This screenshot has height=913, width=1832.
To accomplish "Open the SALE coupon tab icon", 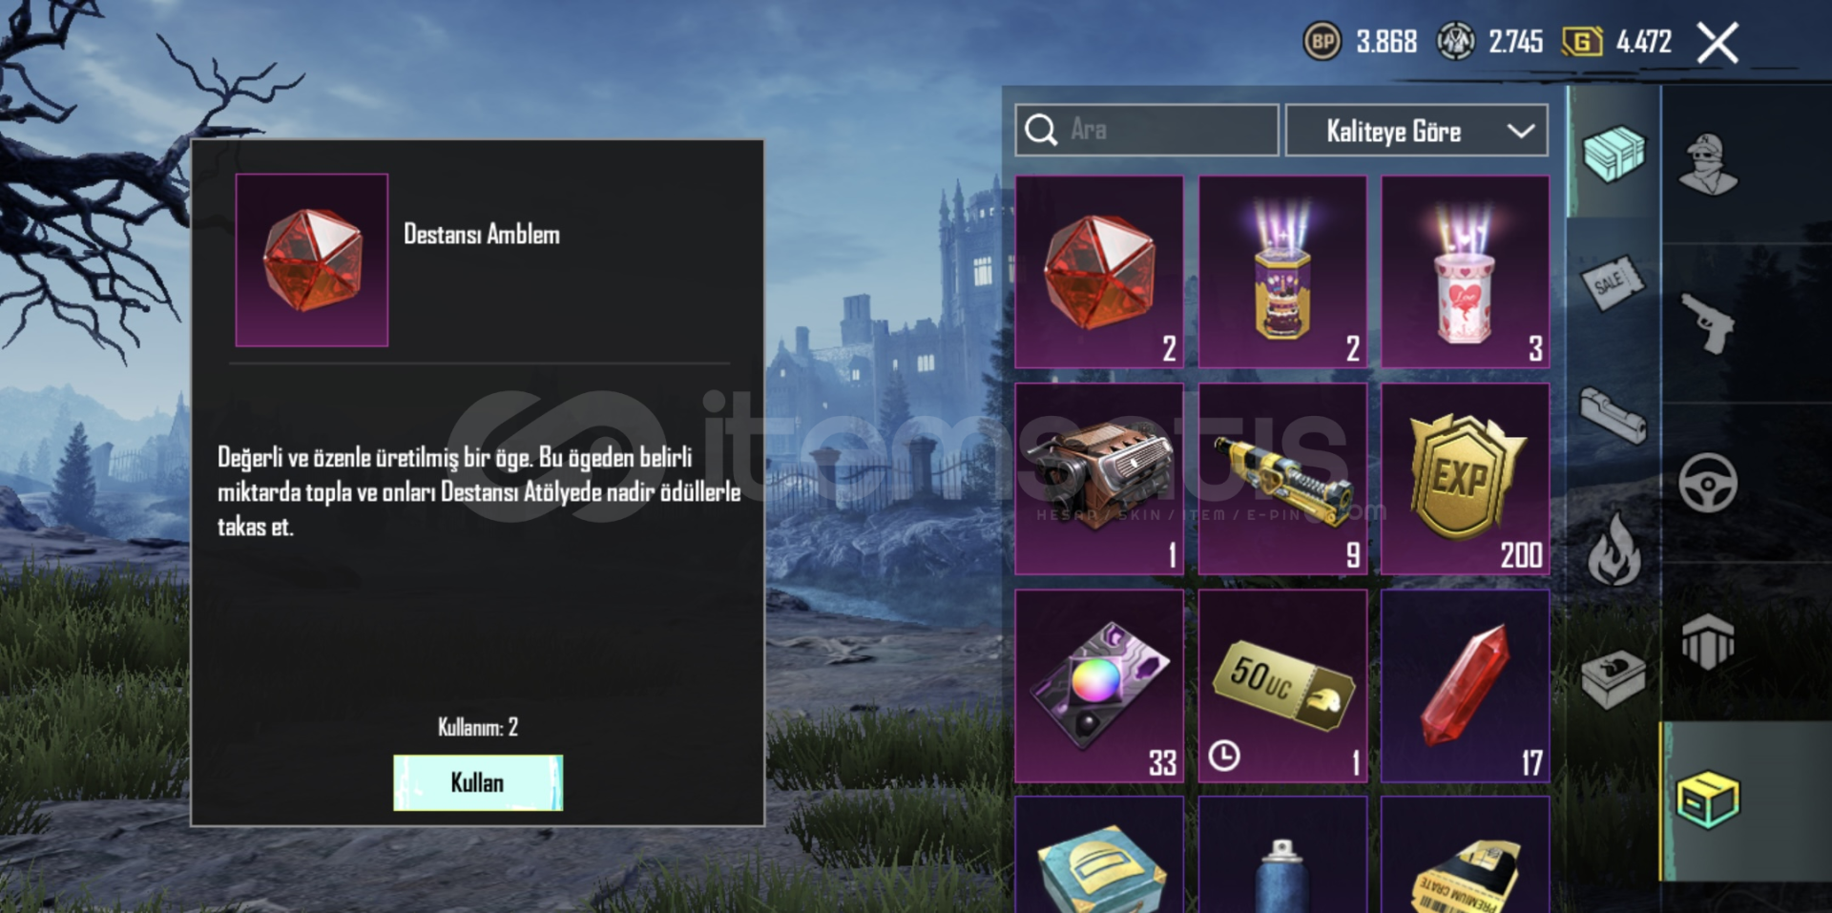I will point(1613,282).
